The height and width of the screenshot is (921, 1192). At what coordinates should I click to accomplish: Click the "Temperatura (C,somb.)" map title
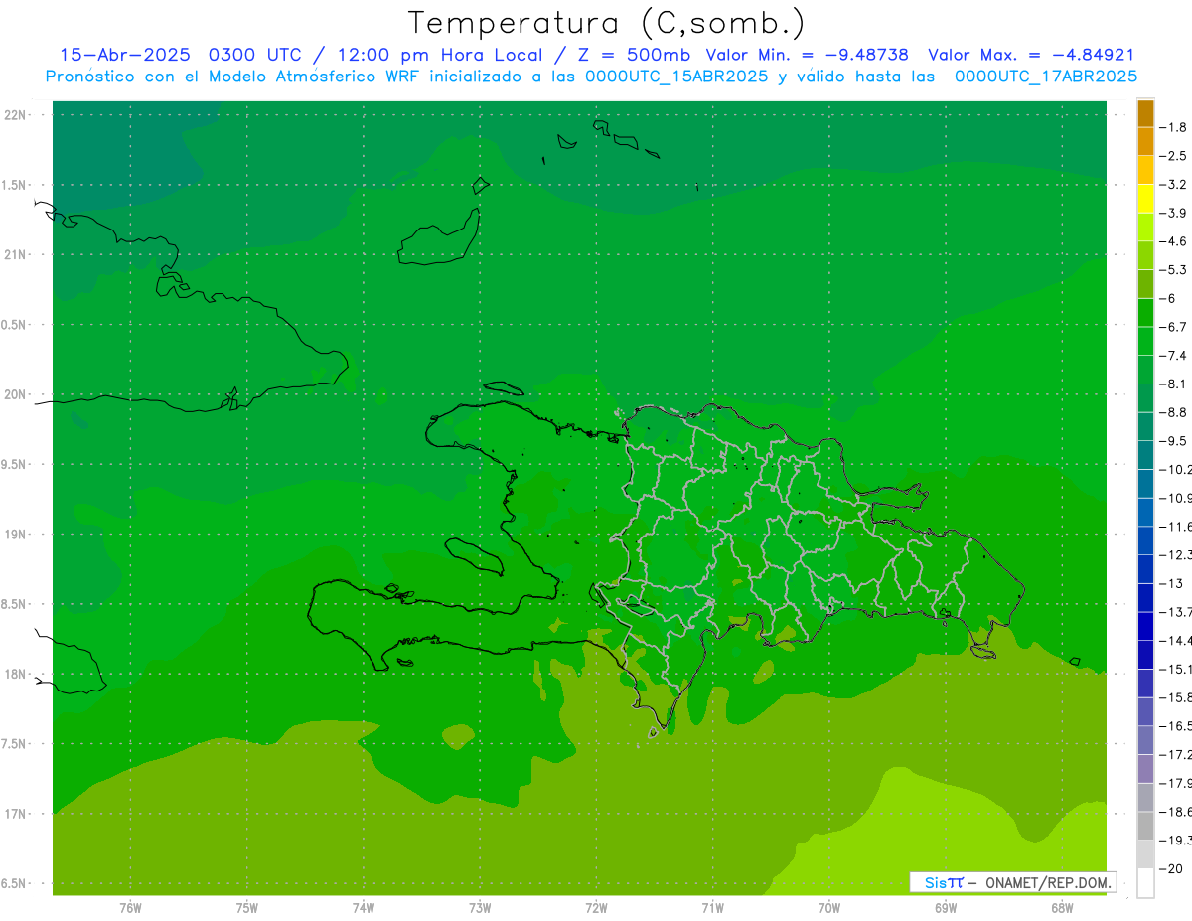point(607,23)
